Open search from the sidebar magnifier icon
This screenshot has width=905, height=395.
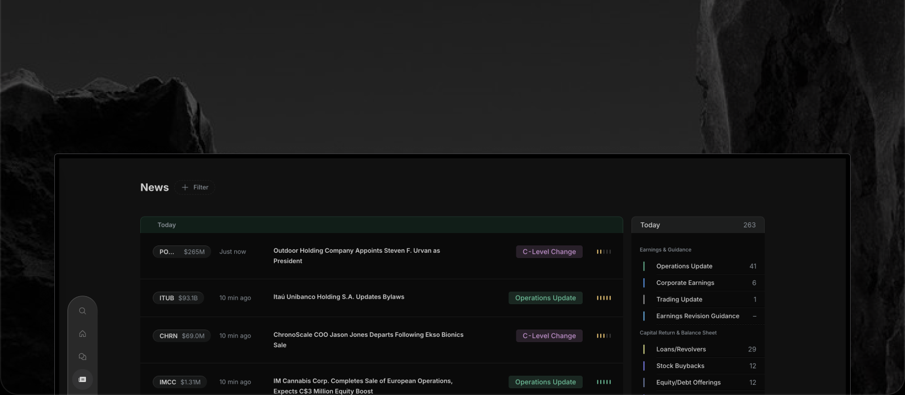(x=83, y=311)
